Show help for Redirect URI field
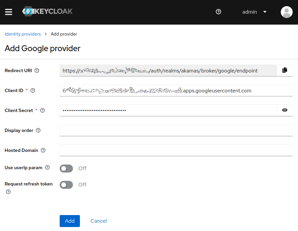 [x=37, y=70]
